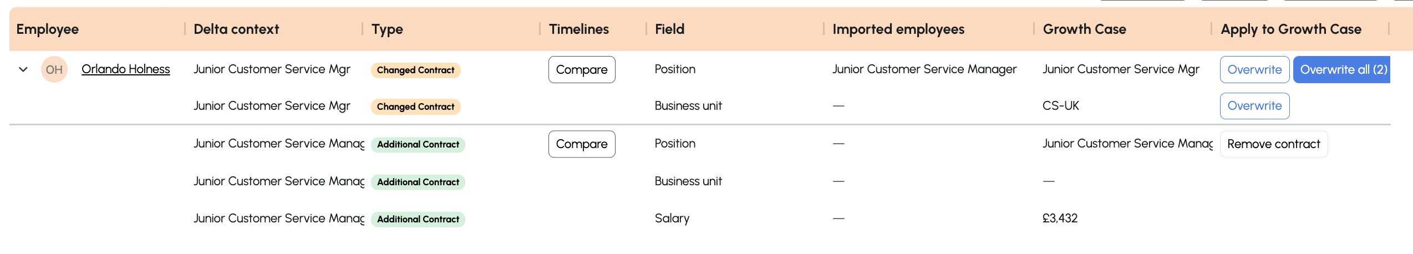Click the Growth Case column header
The image size is (1413, 254).
click(1084, 29)
